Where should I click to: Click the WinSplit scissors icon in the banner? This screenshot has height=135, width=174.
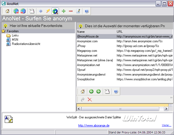click(9, 119)
